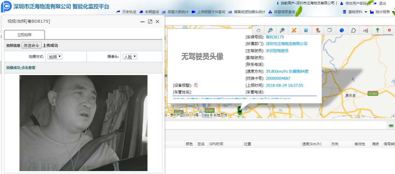The image size is (395, 174).
Task: Click plate number 粤BDB179 in popup
Action: click(275, 37)
